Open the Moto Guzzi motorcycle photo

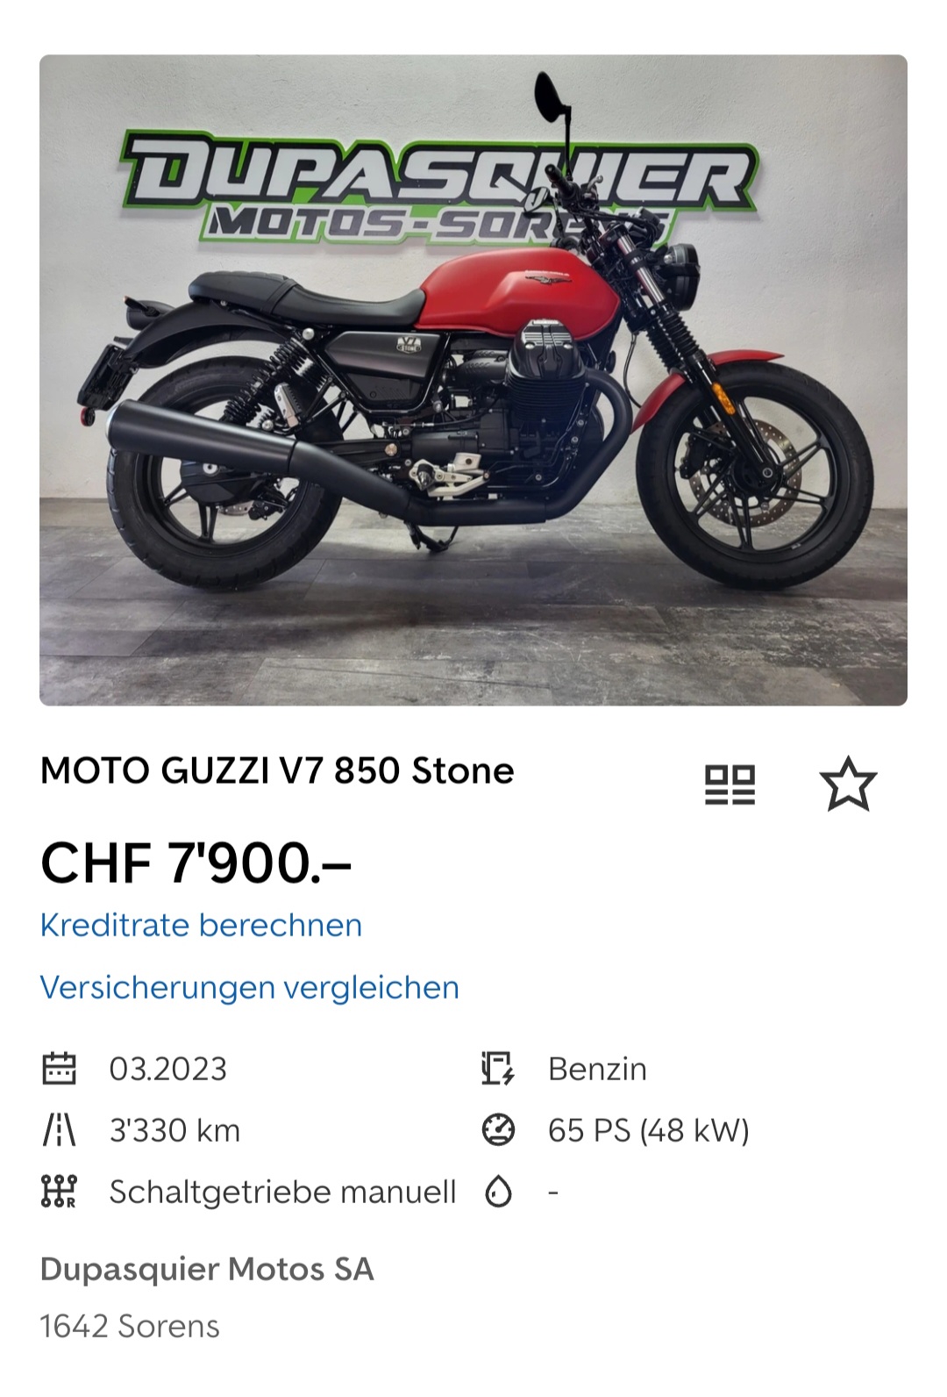pos(473,380)
